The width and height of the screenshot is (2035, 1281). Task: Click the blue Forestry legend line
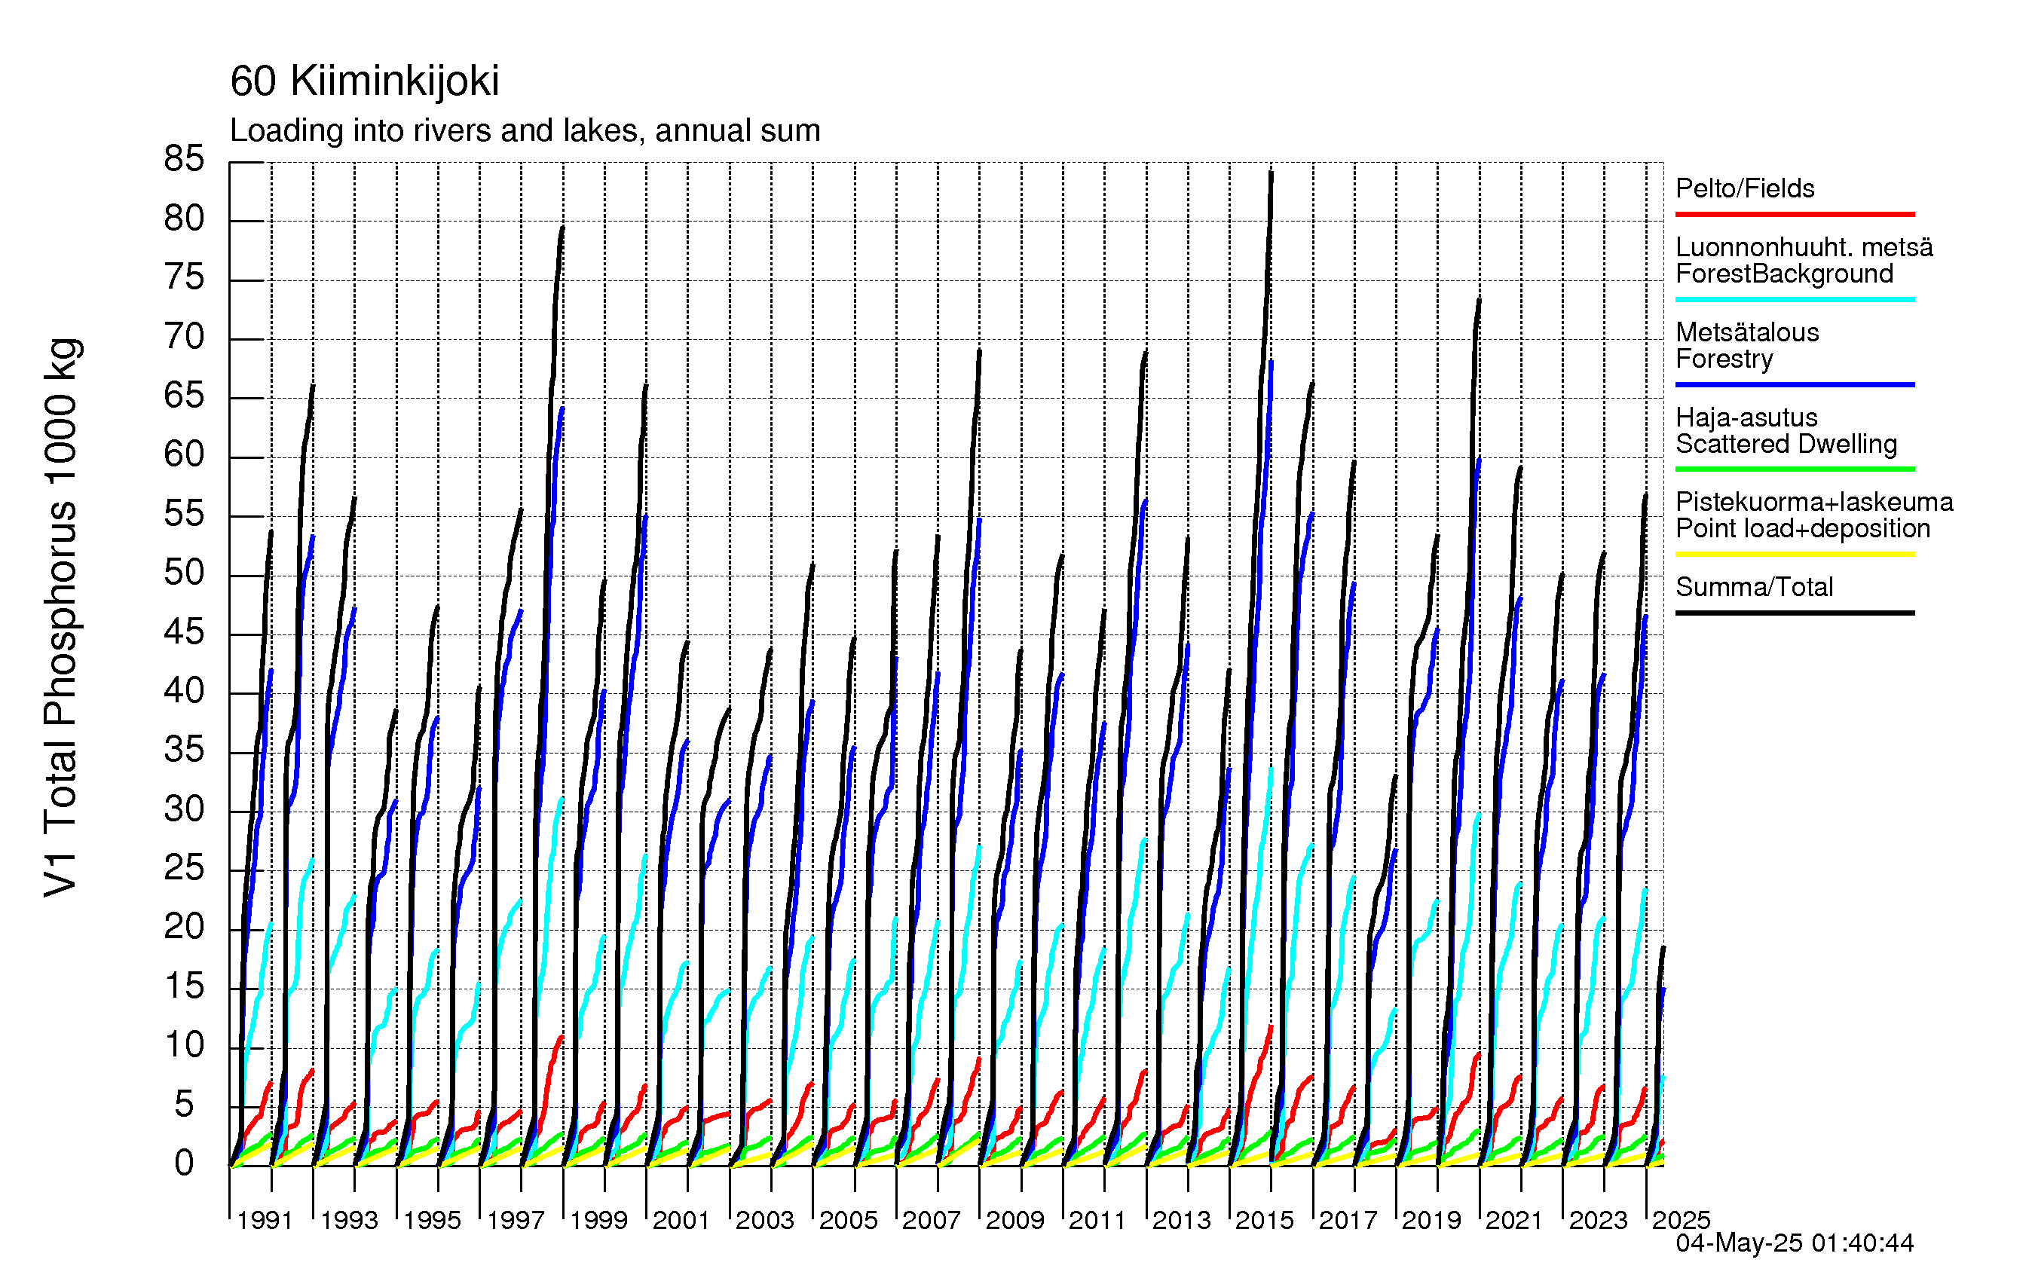point(1794,384)
